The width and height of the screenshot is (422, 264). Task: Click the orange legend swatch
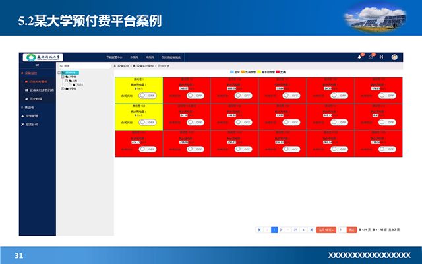tap(243, 72)
